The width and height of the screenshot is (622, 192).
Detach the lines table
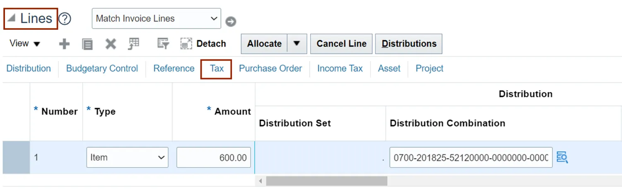click(203, 44)
